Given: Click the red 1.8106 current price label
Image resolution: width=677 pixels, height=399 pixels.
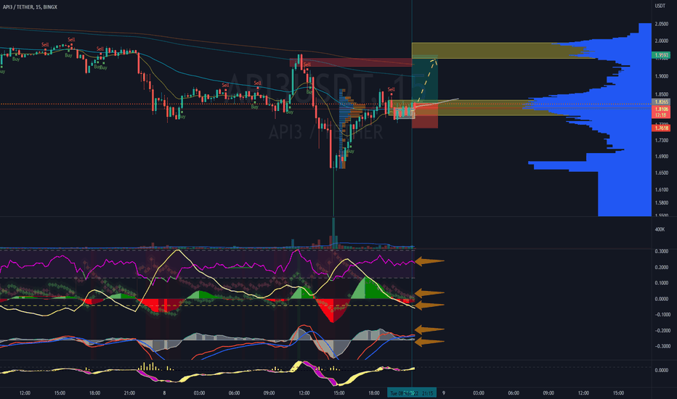Looking at the screenshot, I should pos(660,110).
